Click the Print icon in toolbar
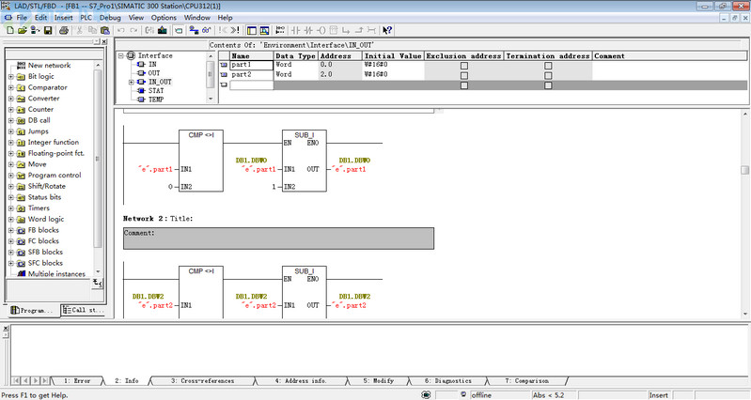 click(x=63, y=30)
